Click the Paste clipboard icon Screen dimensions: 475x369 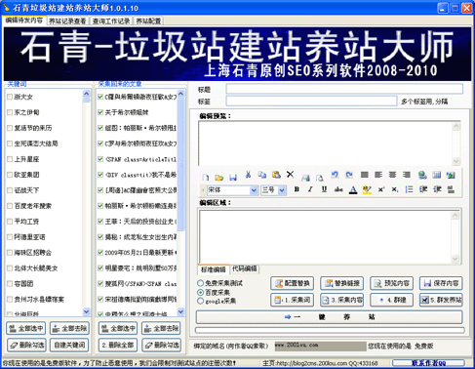[276, 175]
